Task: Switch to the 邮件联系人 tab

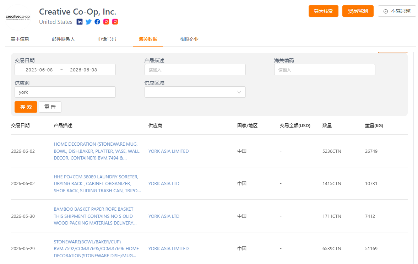Action: click(x=64, y=39)
